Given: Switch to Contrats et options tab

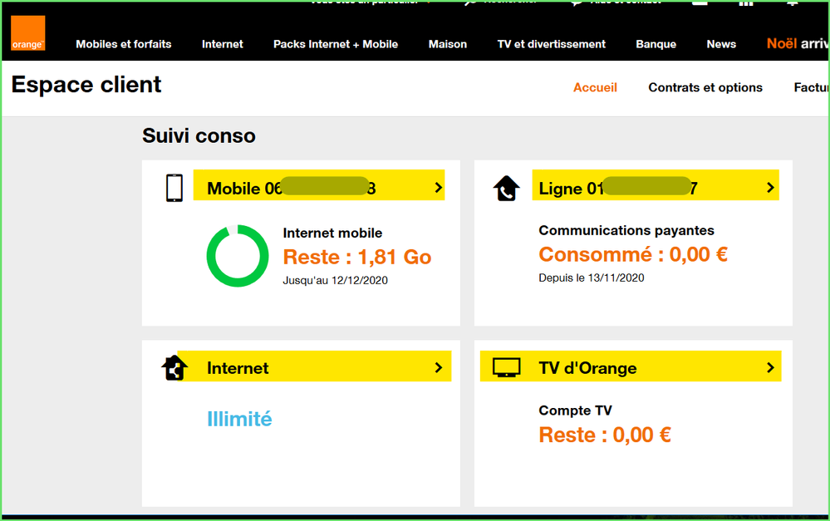Looking at the screenshot, I should coord(705,87).
